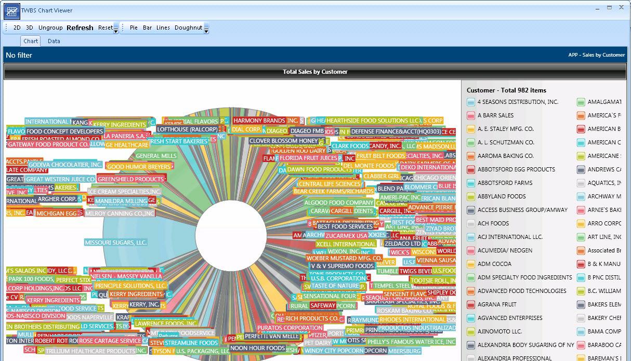Click the Total Sales by Customer title bar
Screen dimensions: 631x361
[x=315, y=72]
